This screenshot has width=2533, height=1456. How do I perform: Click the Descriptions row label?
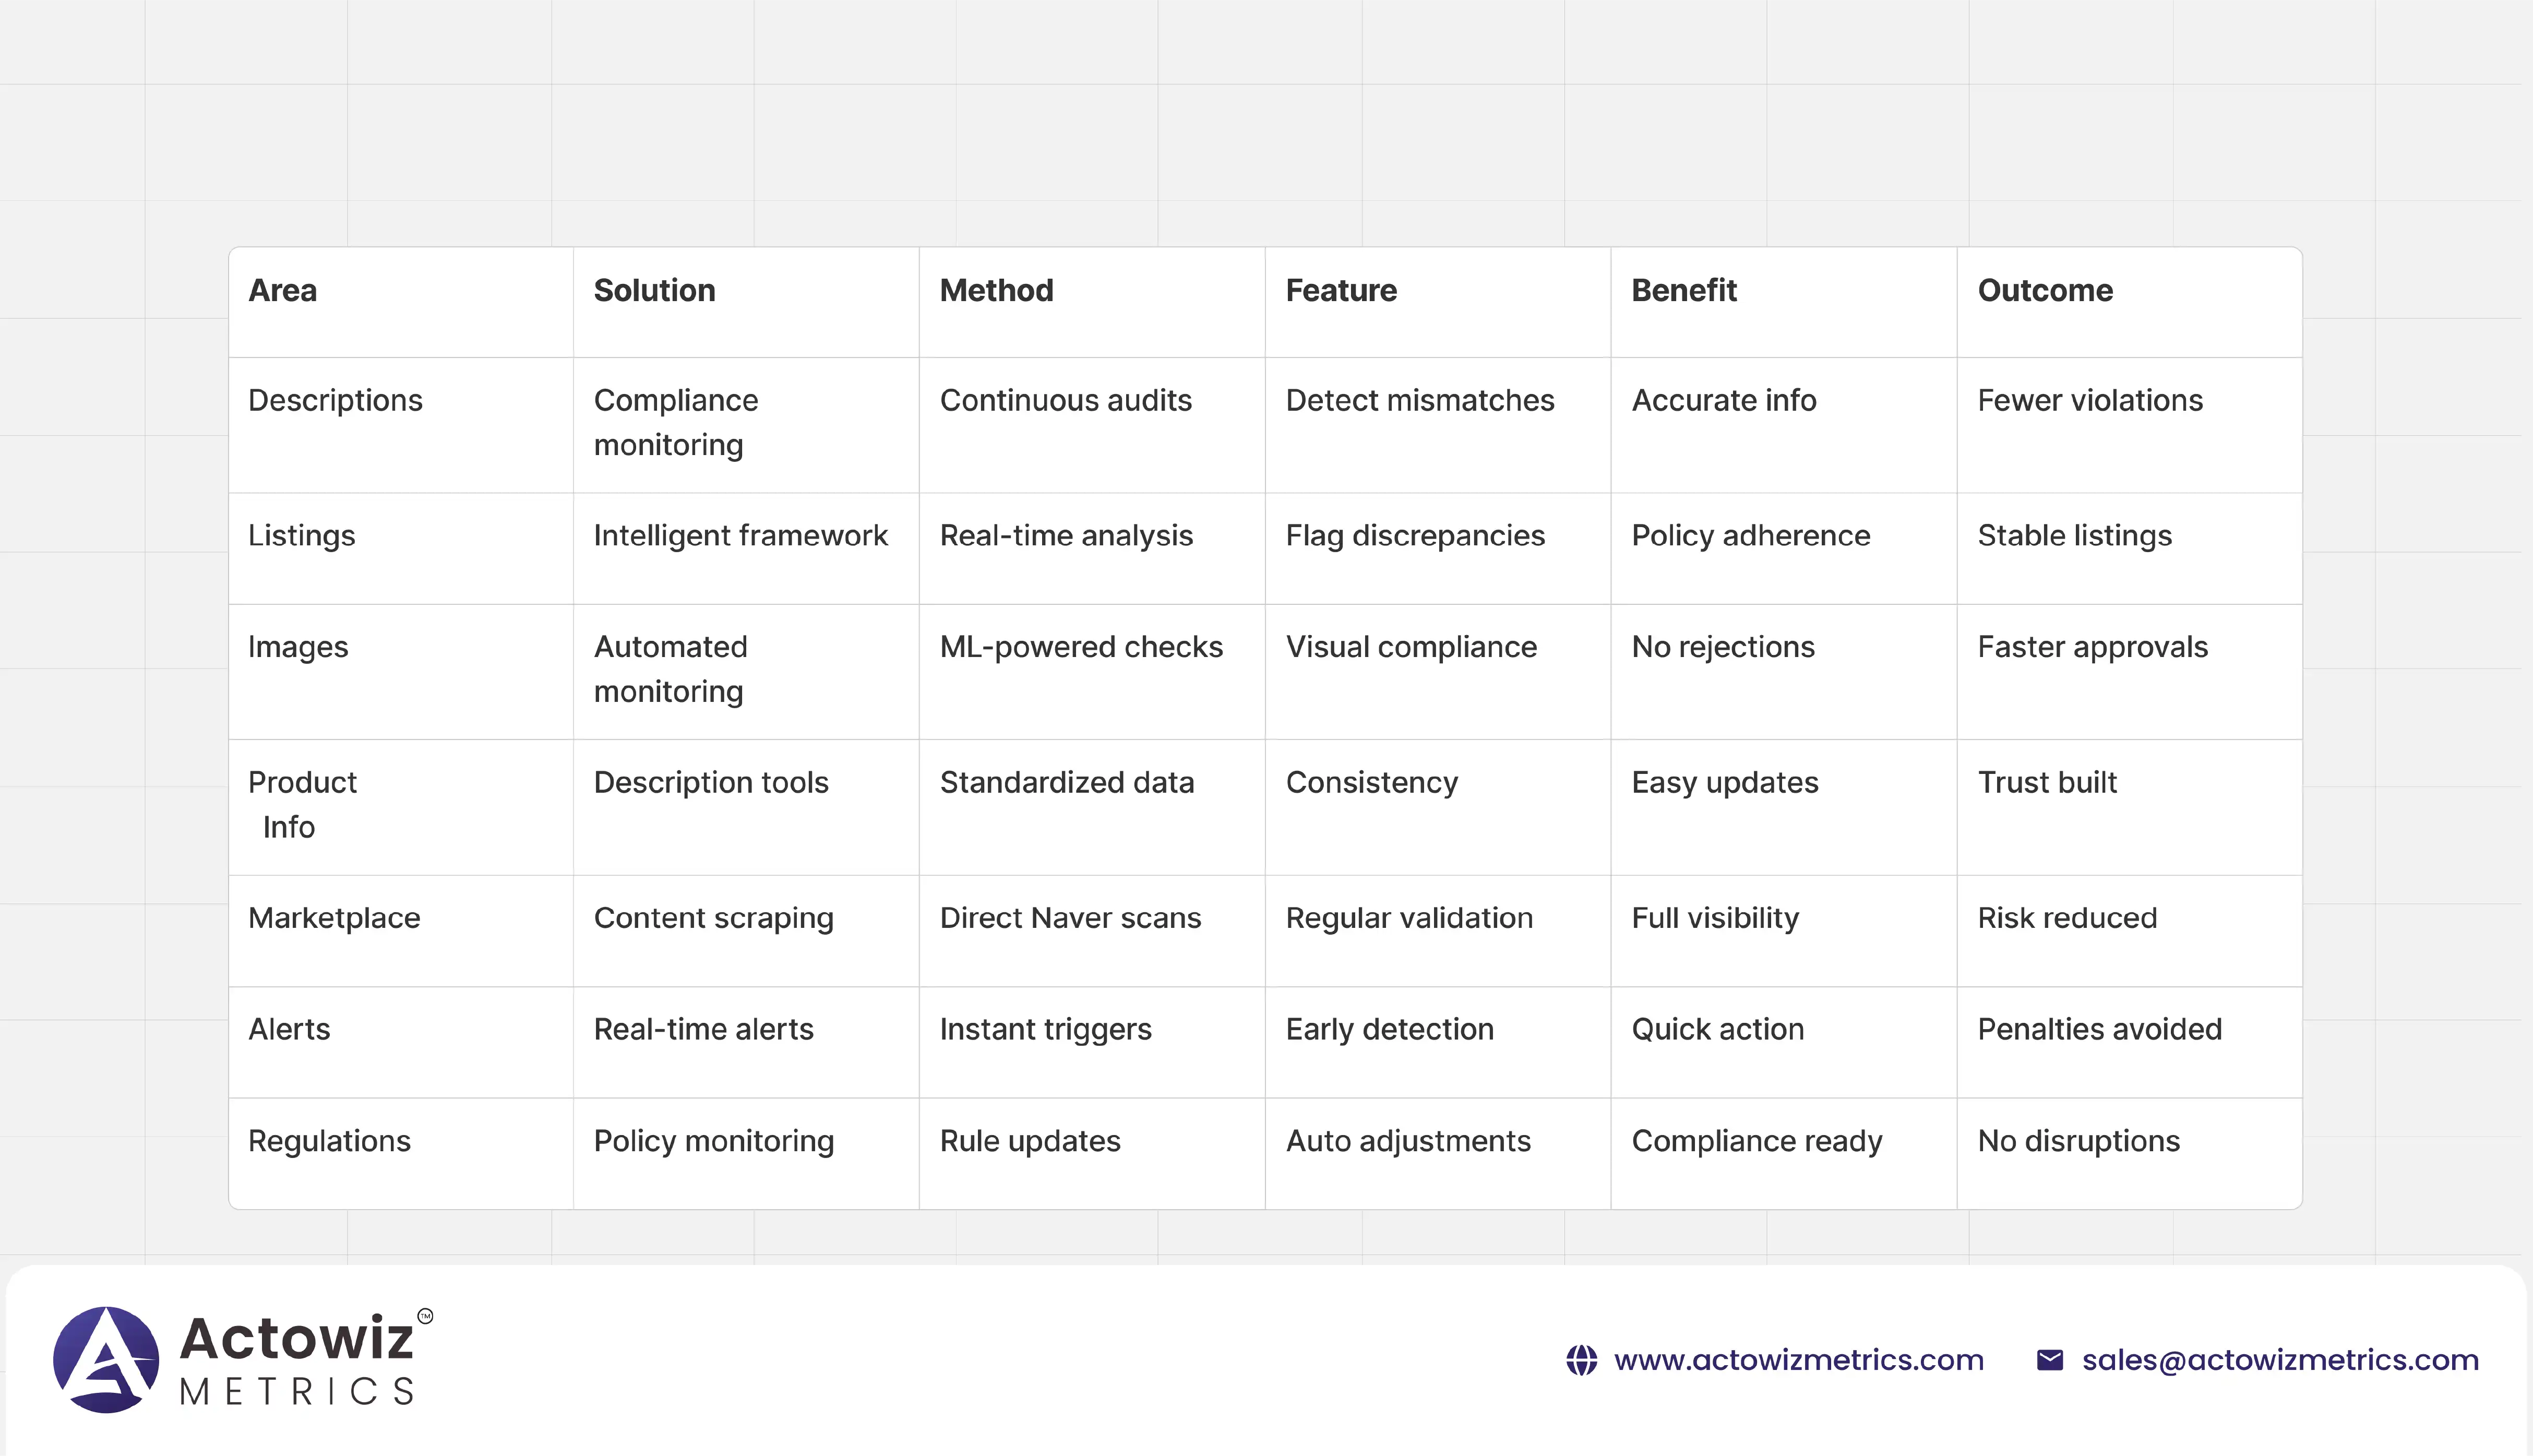tap(335, 401)
